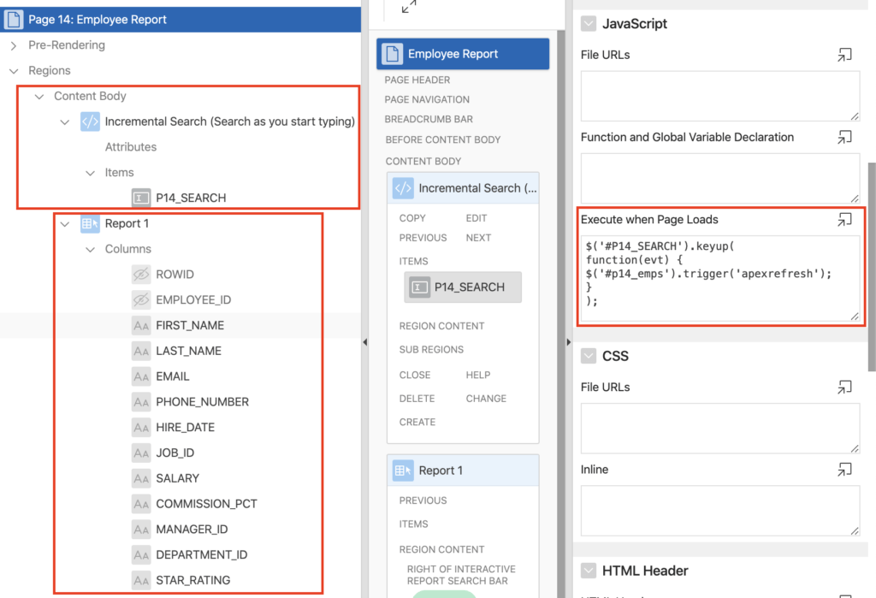The image size is (876, 598).
Task: Click the Report 1 grid icon in tree
Action: (x=90, y=223)
